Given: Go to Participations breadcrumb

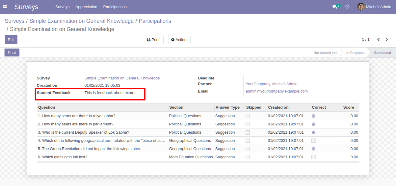Looking at the screenshot, I should [155, 21].
